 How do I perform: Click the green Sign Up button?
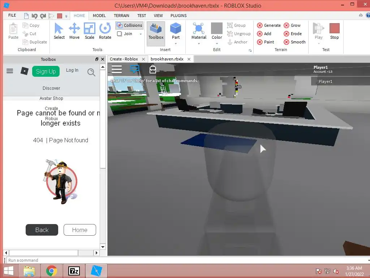coord(46,71)
